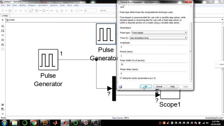Open the Model Configuration gear icon

[37, 10]
